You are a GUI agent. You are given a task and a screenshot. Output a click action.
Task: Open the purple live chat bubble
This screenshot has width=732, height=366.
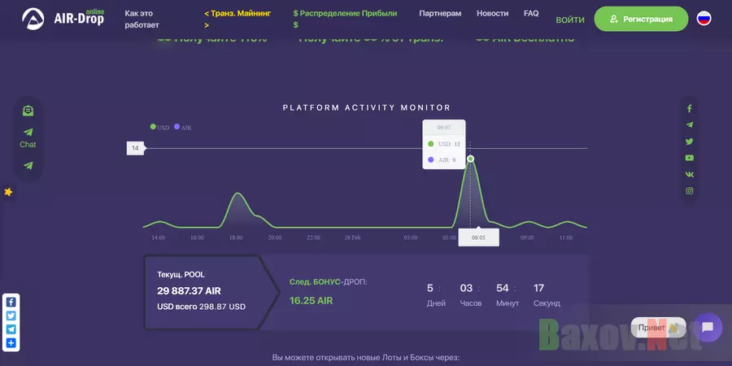point(708,327)
